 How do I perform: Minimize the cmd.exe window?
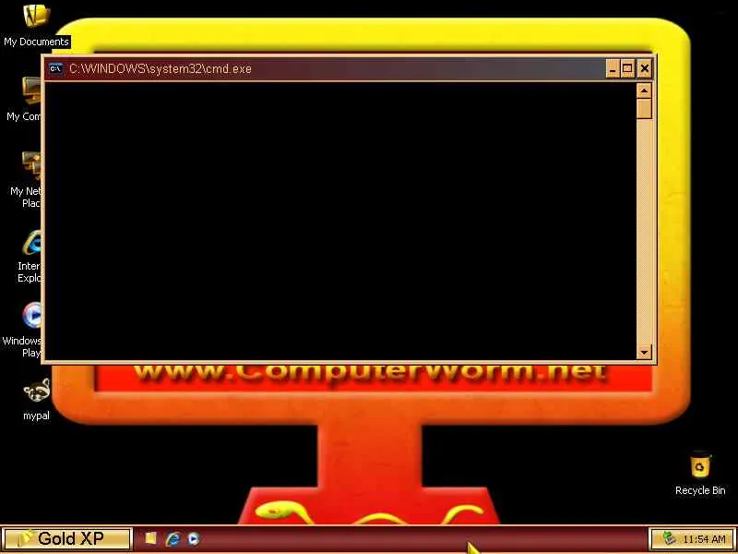tap(613, 68)
